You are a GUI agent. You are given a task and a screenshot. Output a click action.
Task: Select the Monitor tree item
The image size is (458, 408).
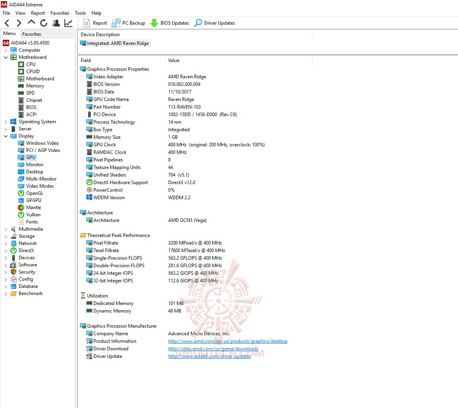pyautogui.click(x=31, y=165)
